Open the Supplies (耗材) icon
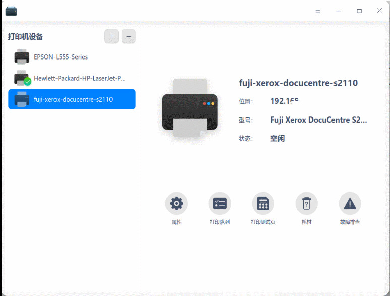Image resolution: width=390 pixels, height=296 pixels. pos(306,203)
